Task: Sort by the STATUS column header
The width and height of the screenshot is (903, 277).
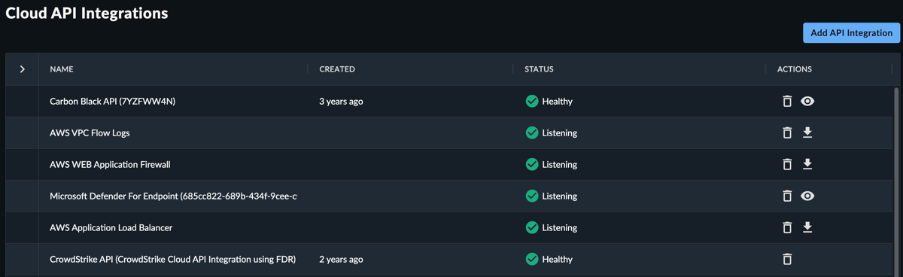Action: [x=539, y=69]
